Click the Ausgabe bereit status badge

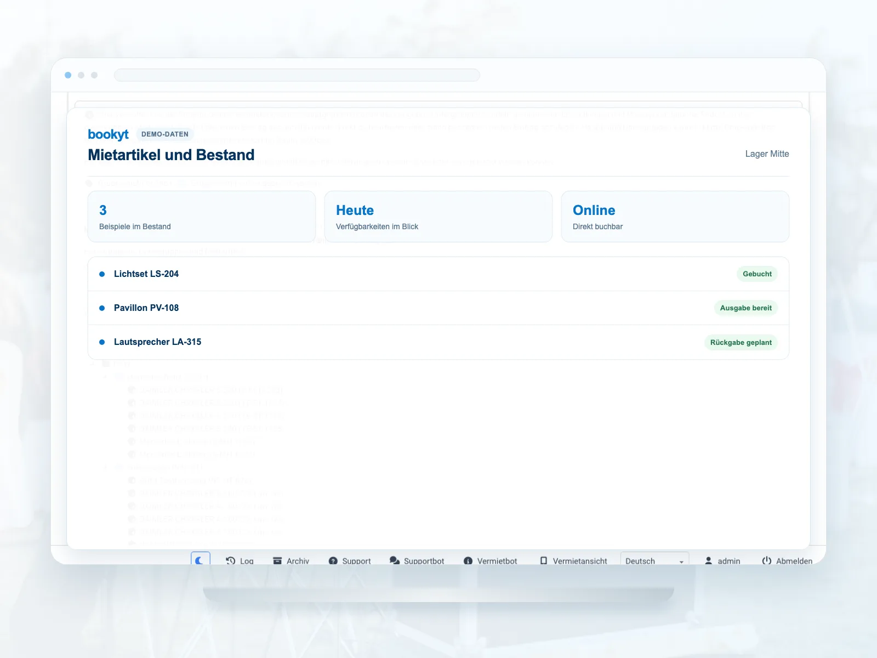pyautogui.click(x=745, y=308)
